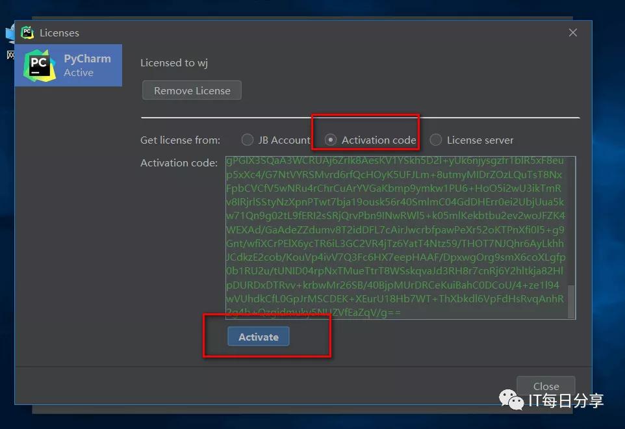This screenshot has width=625, height=429.
Task: Click the Remove License button
Action: pos(192,90)
